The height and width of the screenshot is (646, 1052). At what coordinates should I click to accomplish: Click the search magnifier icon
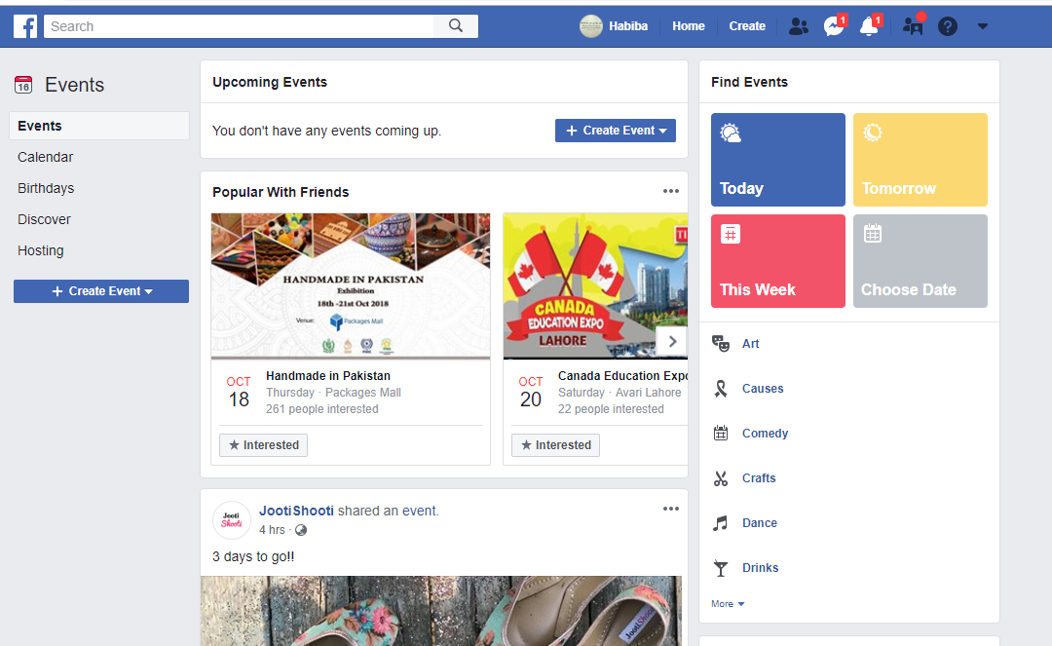(x=456, y=26)
